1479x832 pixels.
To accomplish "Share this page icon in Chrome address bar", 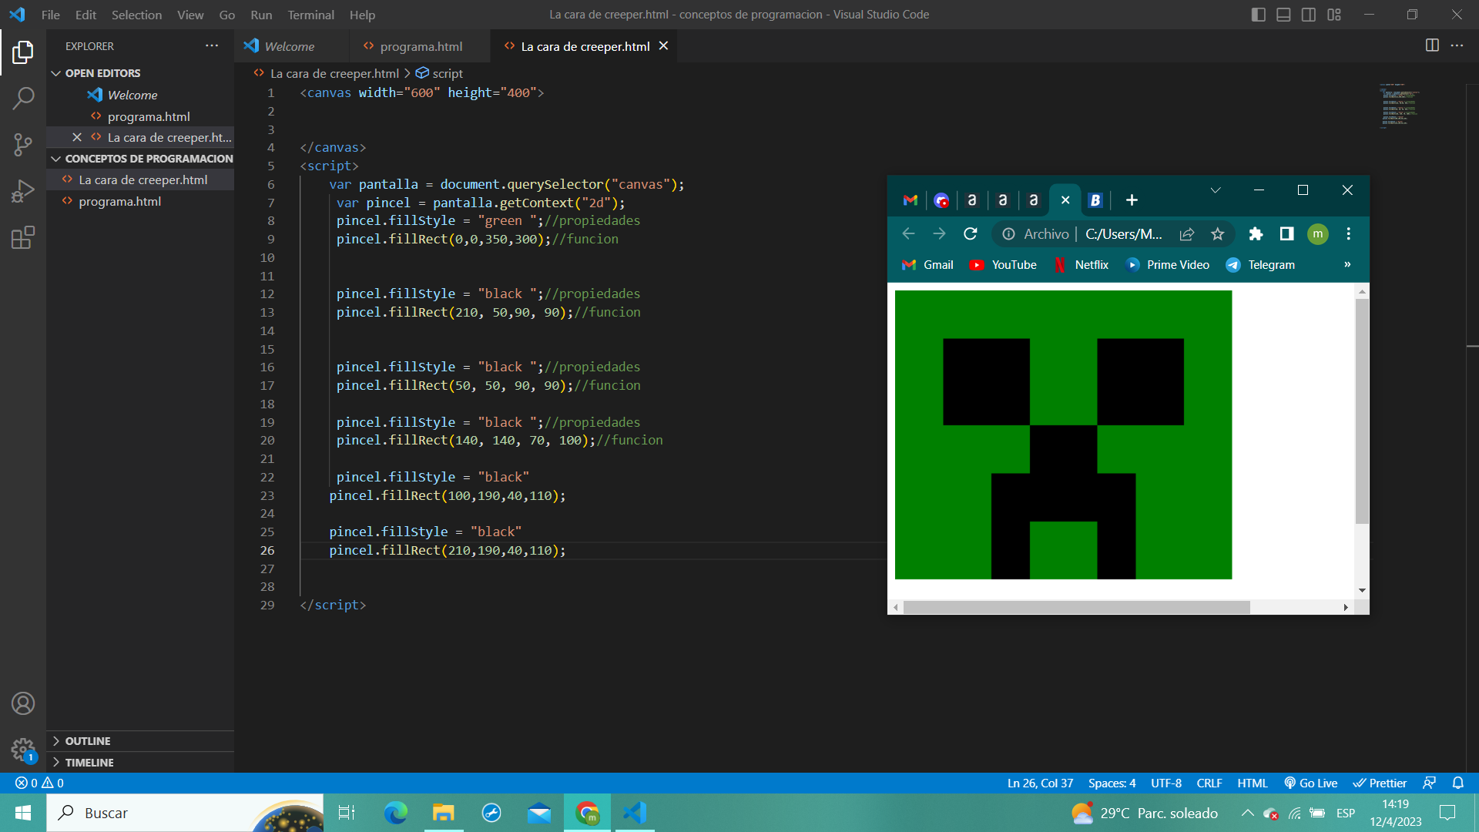I will tap(1186, 233).
